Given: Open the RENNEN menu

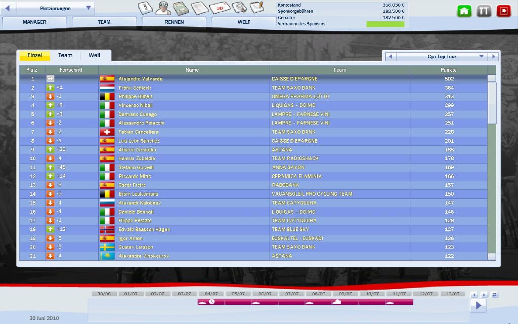Looking at the screenshot, I should coord(174,22).
